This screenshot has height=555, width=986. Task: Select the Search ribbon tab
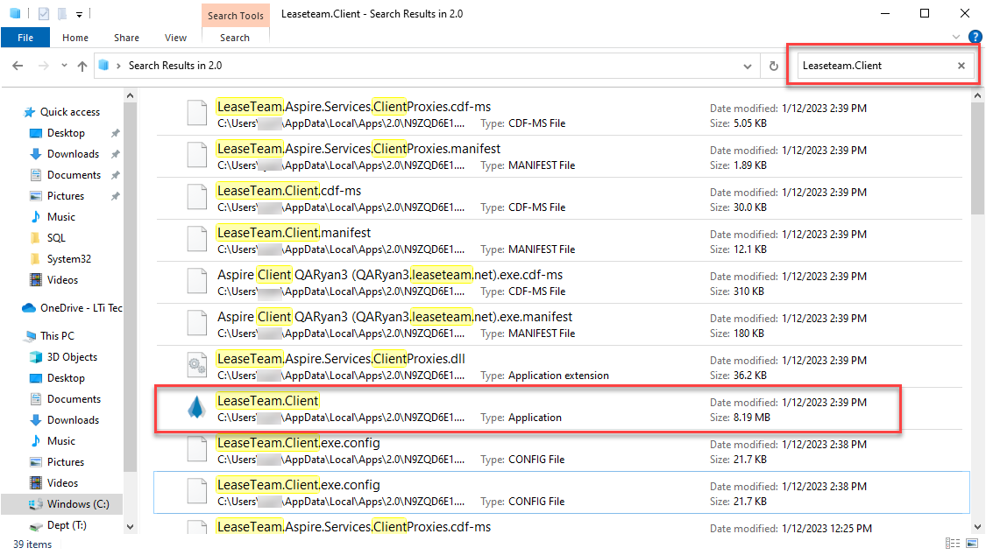[235, 38]
